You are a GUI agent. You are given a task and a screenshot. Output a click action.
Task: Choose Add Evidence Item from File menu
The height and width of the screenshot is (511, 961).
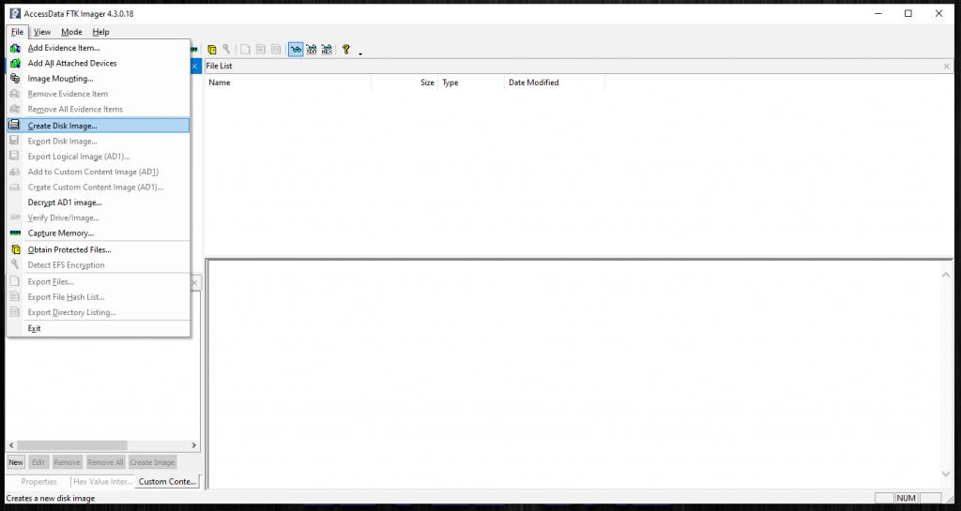point(98,48)
